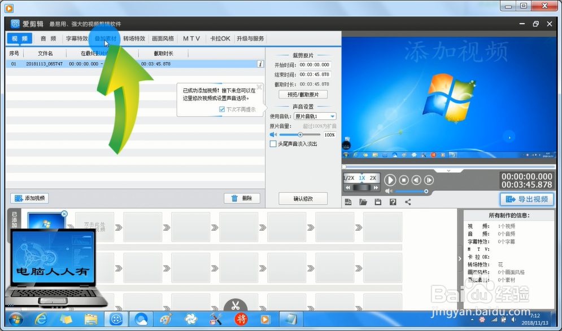Set playback speed to 1/2X
The image size is (562, 331).
pyautogui.click(x=348, y=178)
